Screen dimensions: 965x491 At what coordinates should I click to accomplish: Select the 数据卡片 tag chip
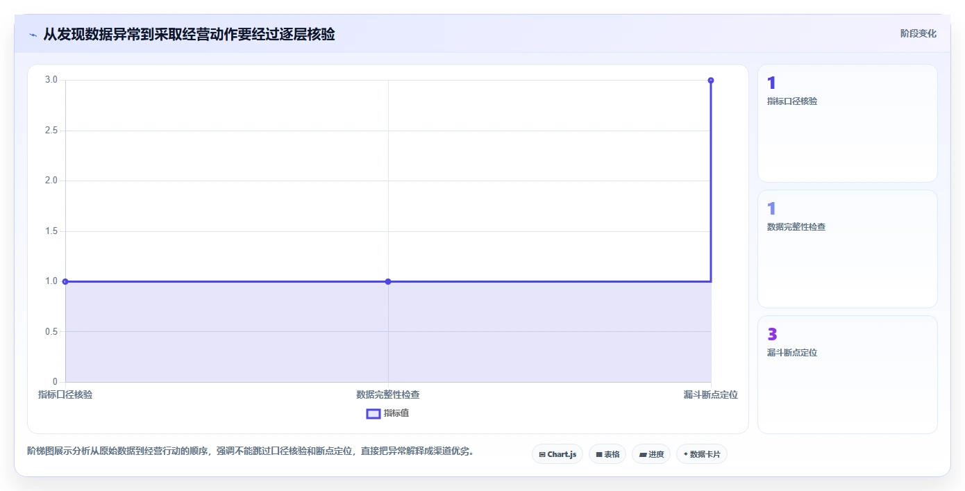click(702, 454)
